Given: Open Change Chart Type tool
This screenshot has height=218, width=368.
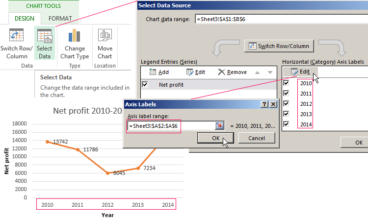Looking at the screenshot, I should [x=75, y=36].
